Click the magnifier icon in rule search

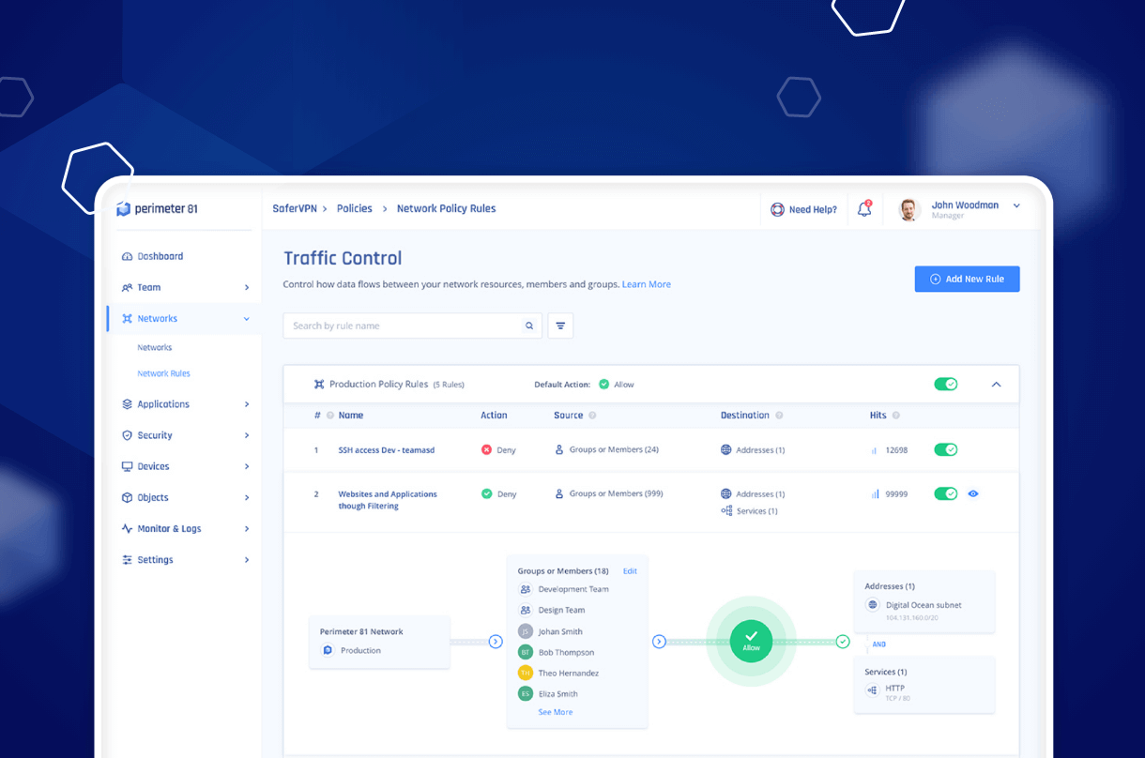click(x=529, y=326)
